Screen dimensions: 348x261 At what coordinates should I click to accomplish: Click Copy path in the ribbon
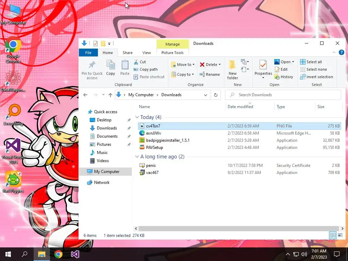coord(145,69)
